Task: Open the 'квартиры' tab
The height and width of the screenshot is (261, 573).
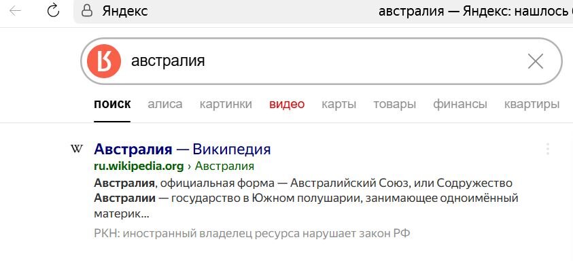Action: pyautogui.click(x=532, y=105)
